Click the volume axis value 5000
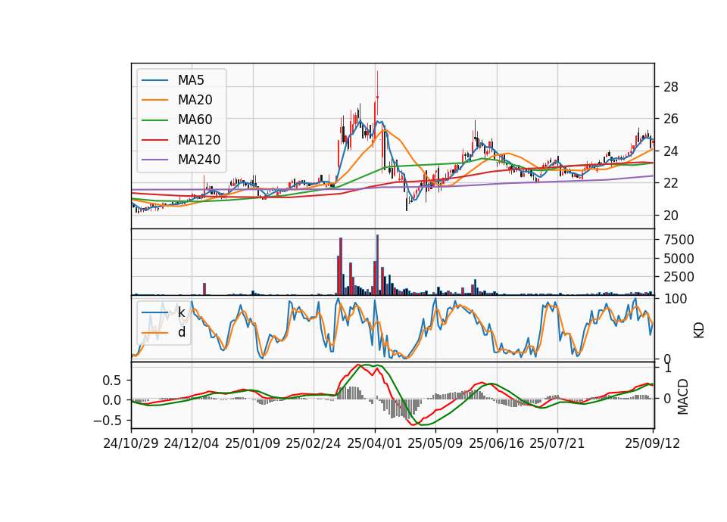This screenshot has height=522, width=727. (x=679, y=259)
